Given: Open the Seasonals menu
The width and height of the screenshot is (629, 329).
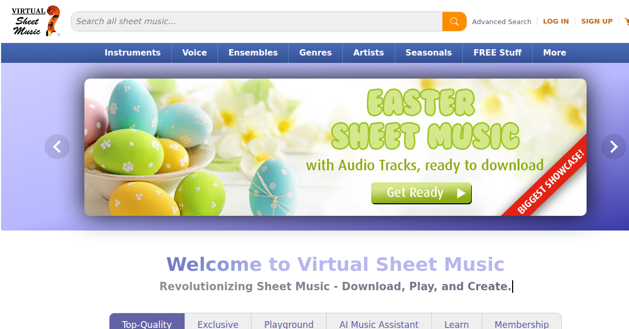Looking at the screenshot, I should point(428,52).
